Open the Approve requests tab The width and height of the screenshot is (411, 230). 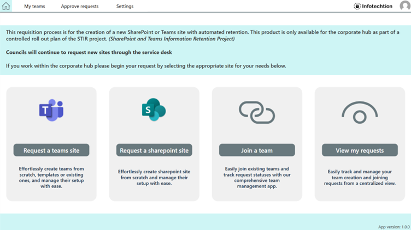tap(80, 7)
